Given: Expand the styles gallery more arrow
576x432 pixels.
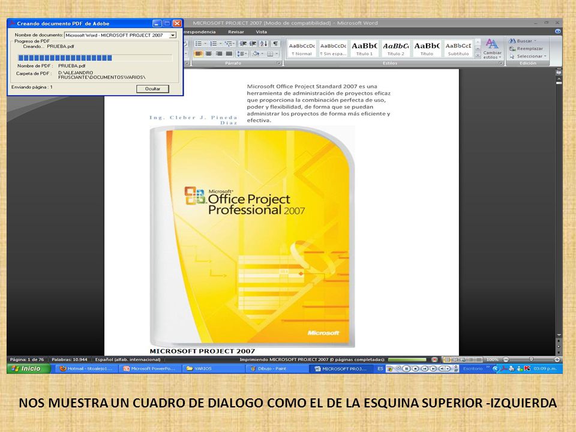Looking at the screenshot, I should 478,55.
